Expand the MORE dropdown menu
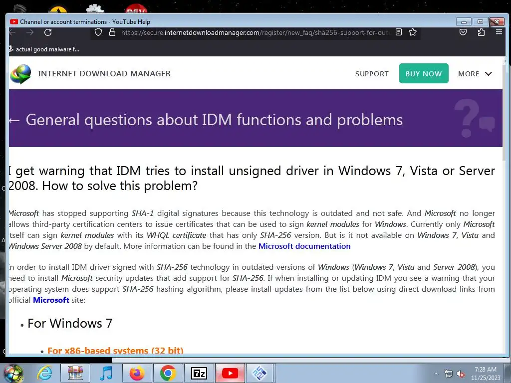The image size is (511, 383). (x=475, y=74)
